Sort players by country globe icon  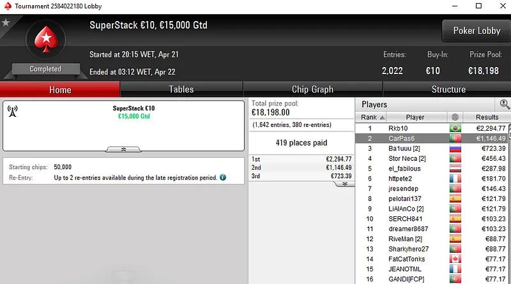[x=455, y=117]
